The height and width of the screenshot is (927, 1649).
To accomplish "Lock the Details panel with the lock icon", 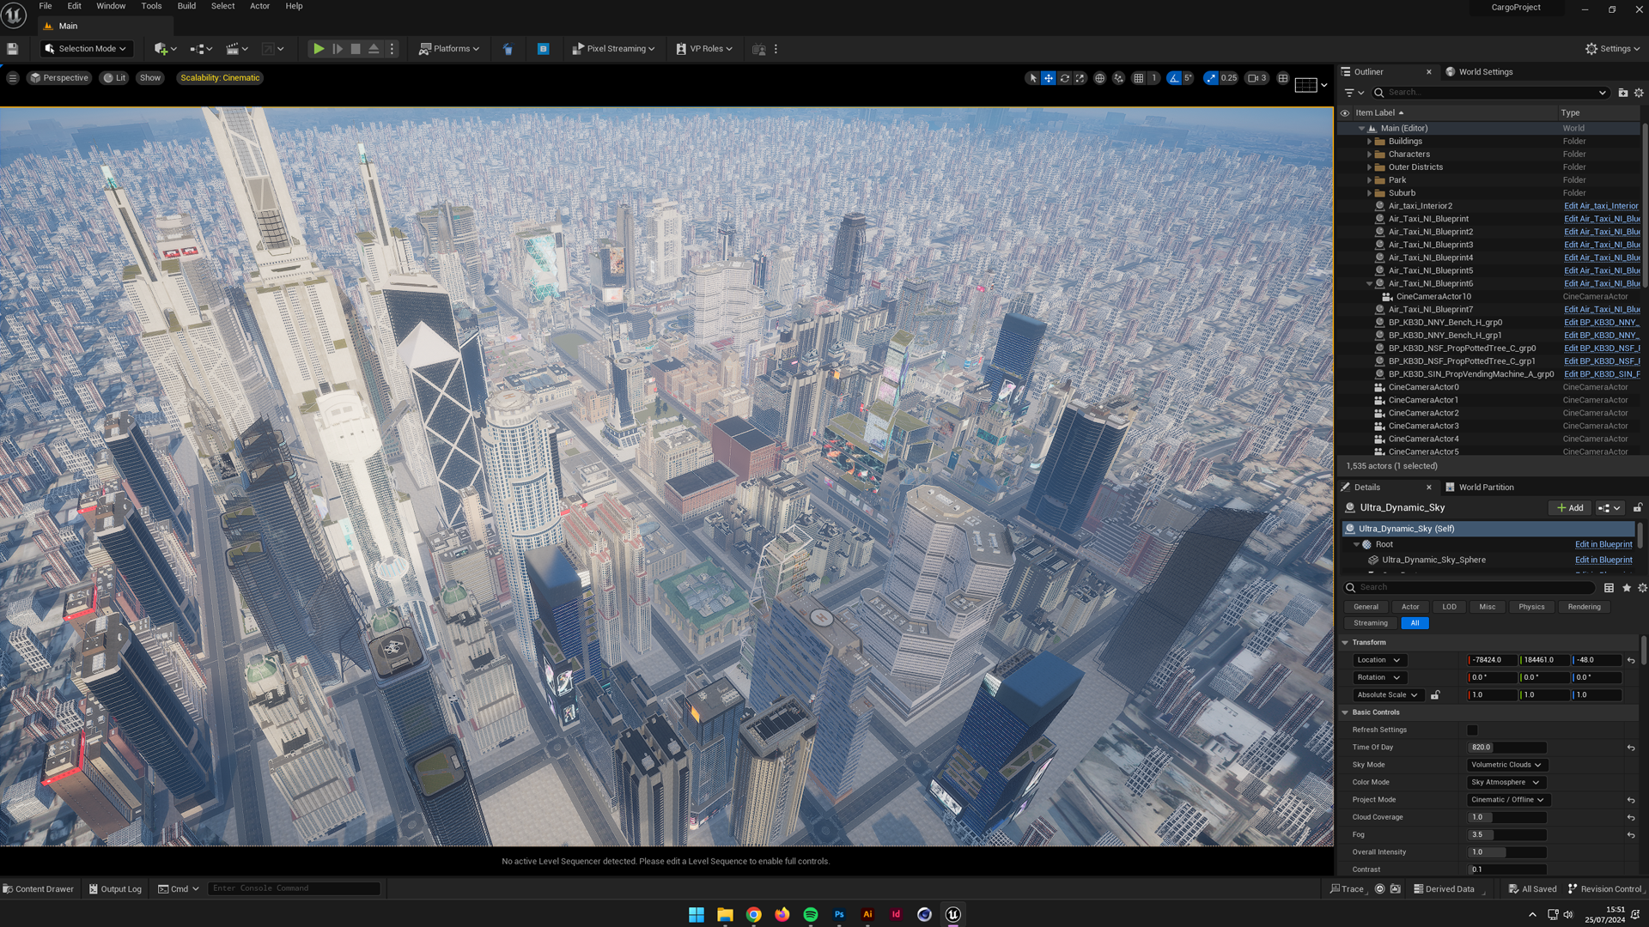I will click(1638, 508).
